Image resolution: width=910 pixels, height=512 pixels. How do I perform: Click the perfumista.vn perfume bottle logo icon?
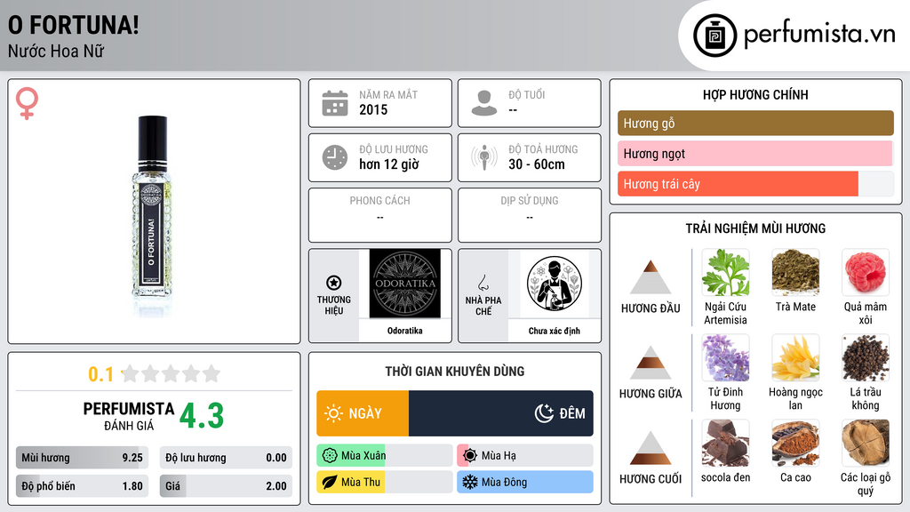[x=714, y=36]
